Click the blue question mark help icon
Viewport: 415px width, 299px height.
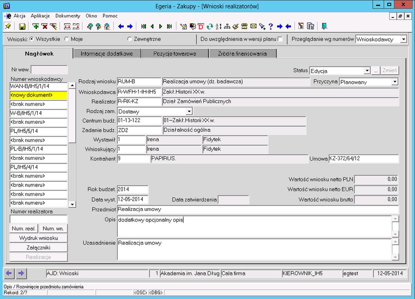click(271, 26)
